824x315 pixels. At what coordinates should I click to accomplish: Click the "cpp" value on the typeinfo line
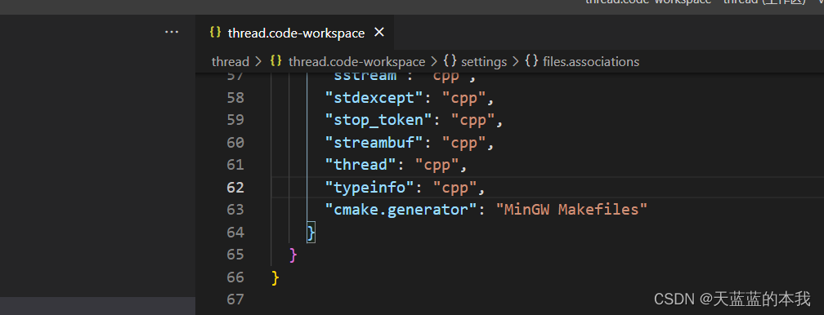tap(455, 188)
